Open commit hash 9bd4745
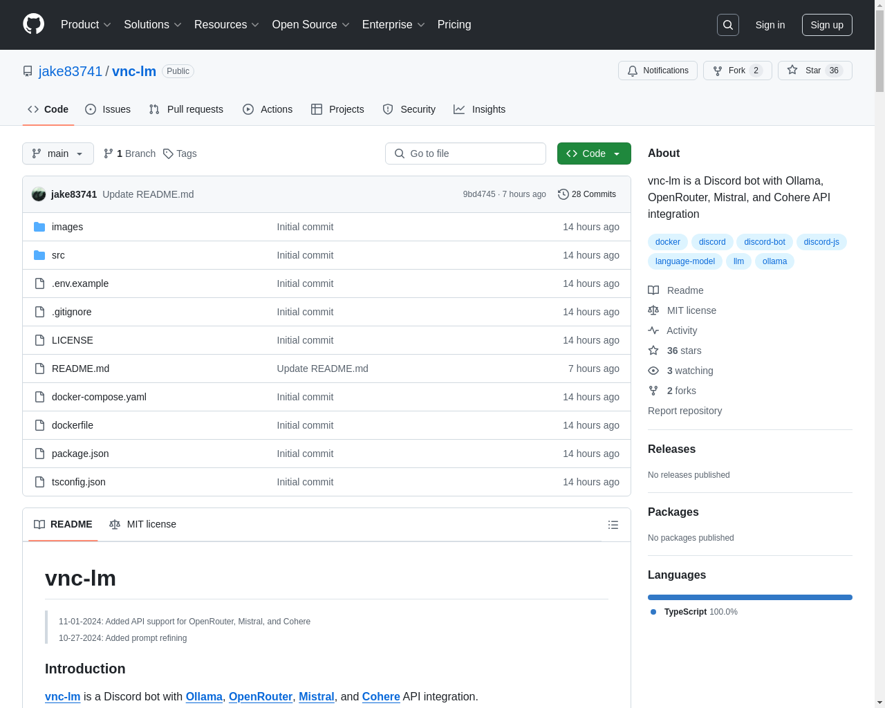Screen dimensions: 885x708 point(479,194)
